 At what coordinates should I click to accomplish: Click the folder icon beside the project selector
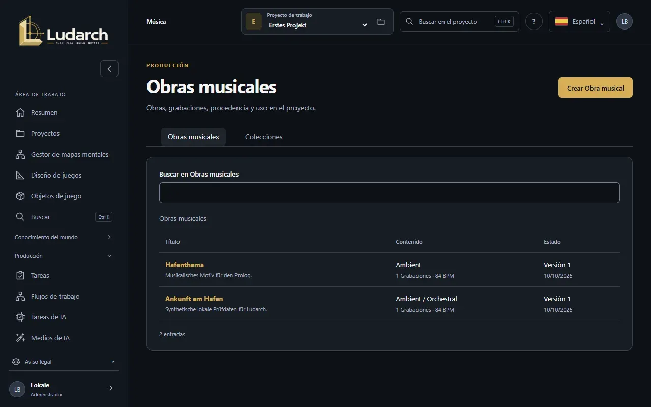pos(381,22)
